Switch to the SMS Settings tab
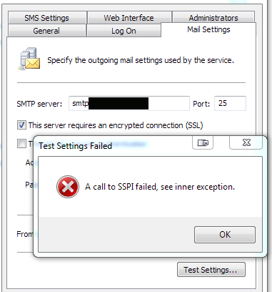This screenshot has width=272, height=292. (x=47, y=18)
